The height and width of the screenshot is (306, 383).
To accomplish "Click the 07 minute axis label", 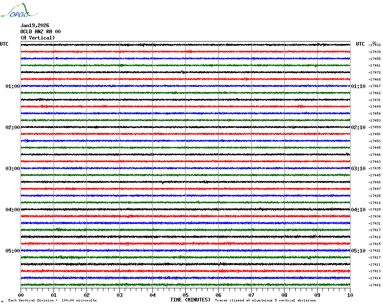I will (x=251, y=295).
